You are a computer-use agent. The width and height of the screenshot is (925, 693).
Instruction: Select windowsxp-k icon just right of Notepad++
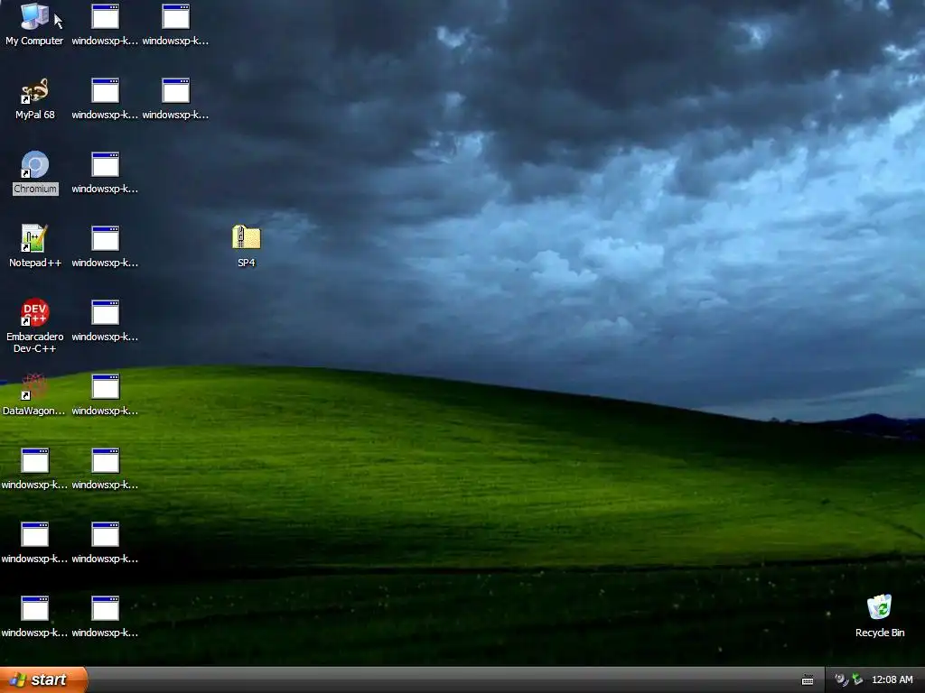[105, 246]
